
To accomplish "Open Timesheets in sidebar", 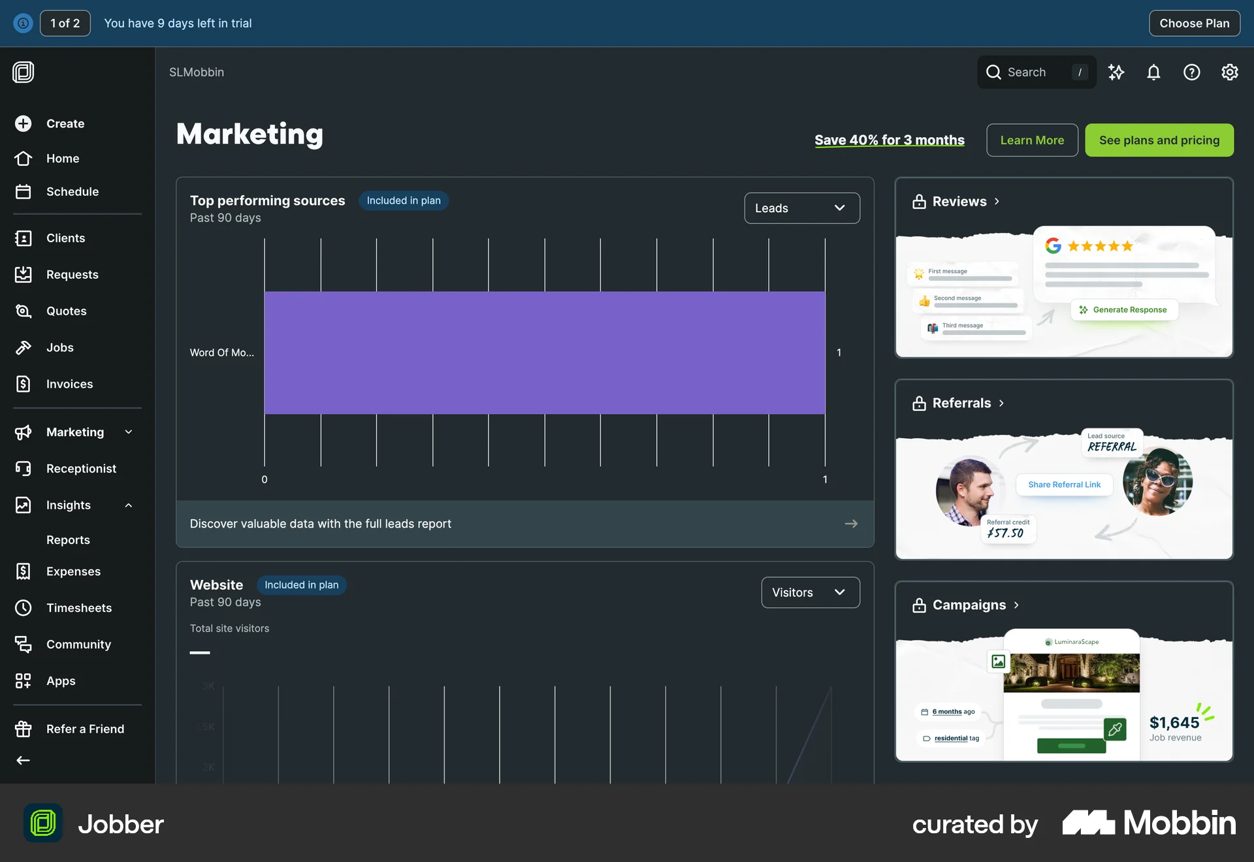I will 78,608.
